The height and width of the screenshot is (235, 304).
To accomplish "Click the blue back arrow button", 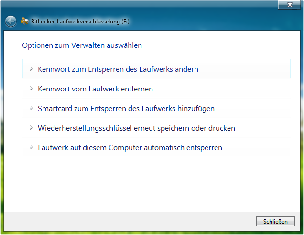I will click(x=11, y=22).
